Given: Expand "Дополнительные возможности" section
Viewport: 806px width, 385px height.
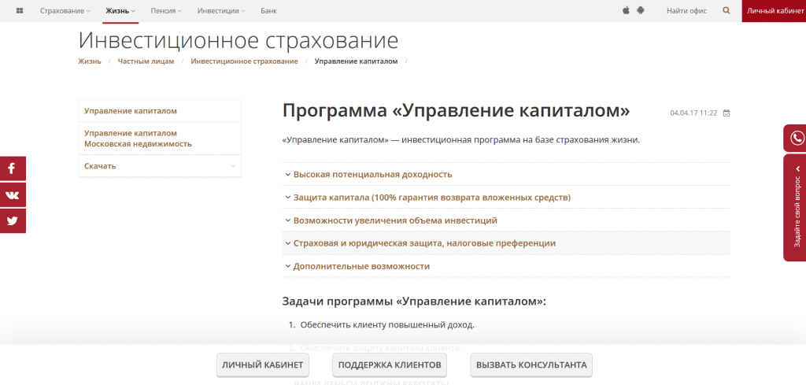Looking at the screenshot, I should coord(361,266).
